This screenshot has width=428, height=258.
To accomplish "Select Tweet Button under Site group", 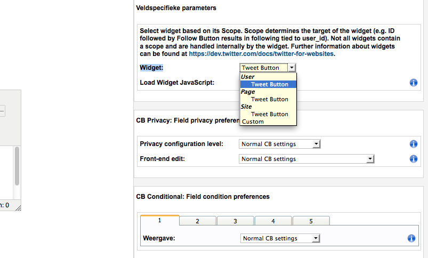I will [x=268, y=114].
